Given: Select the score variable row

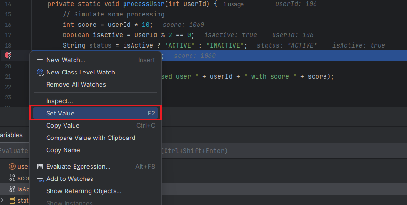Looking at the screenshot, I should tap(204, 178).
